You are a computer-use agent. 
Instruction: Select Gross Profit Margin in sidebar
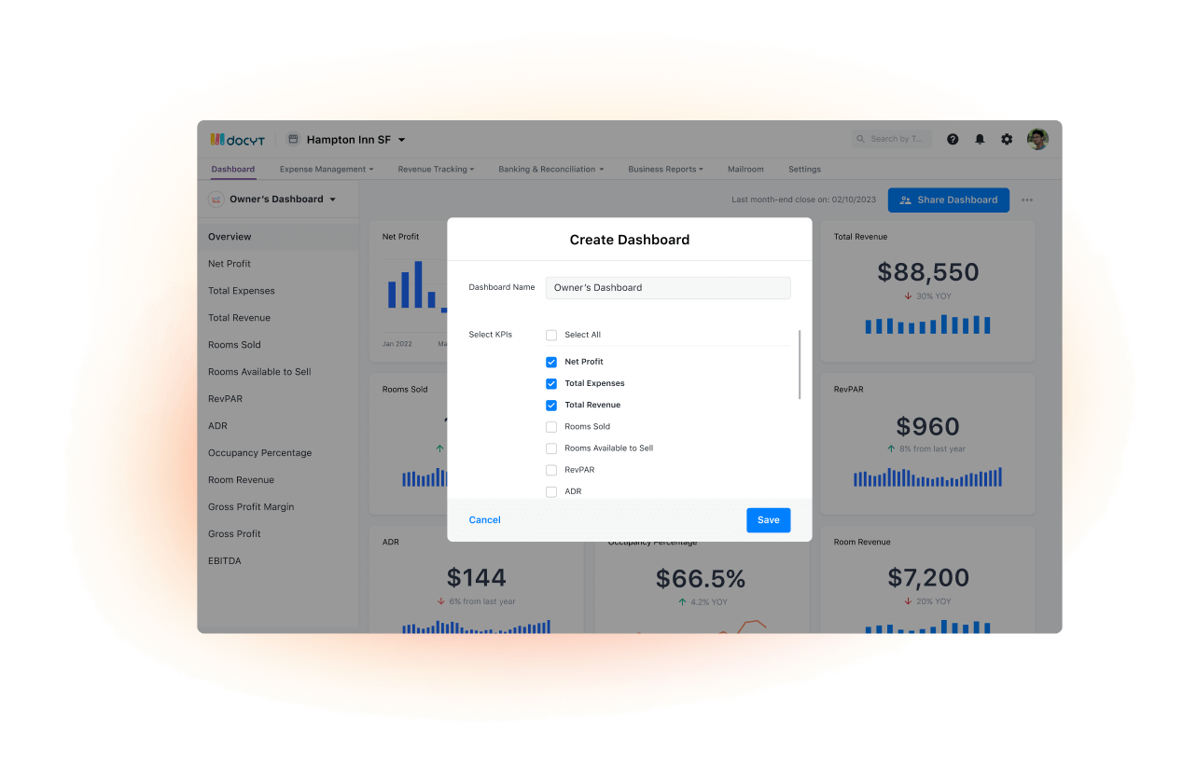click(x=251, y=507)
